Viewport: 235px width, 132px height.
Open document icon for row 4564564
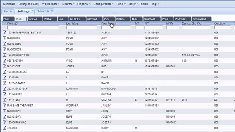coord(4,128)
